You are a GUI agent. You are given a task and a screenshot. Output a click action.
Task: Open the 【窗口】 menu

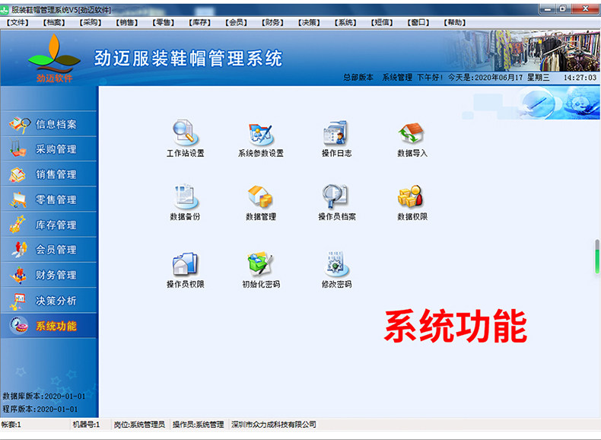tap(418, 23)
